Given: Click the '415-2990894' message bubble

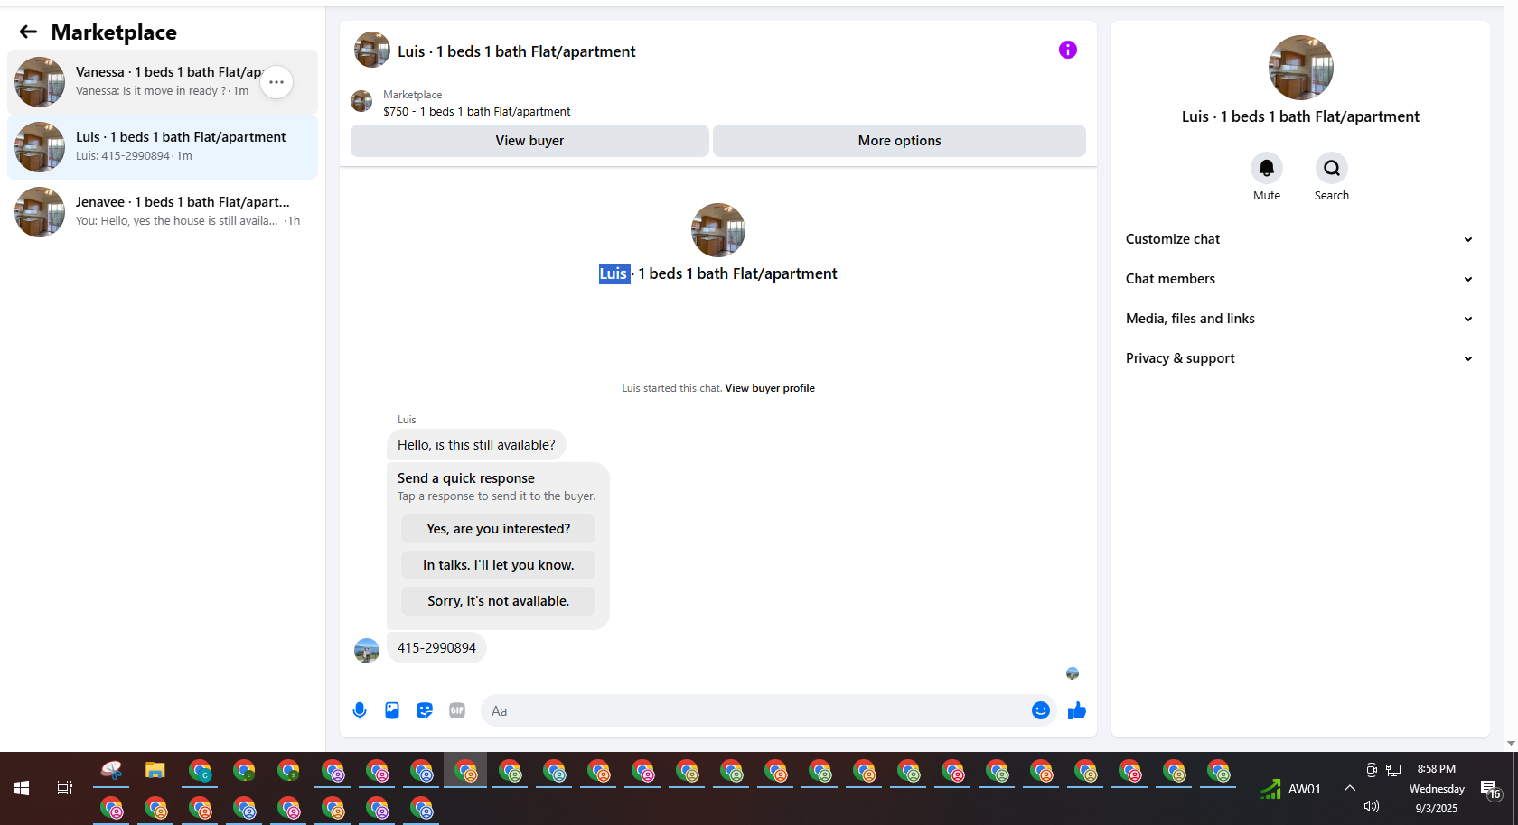Looking at the screenshot, I should point(436,648).
